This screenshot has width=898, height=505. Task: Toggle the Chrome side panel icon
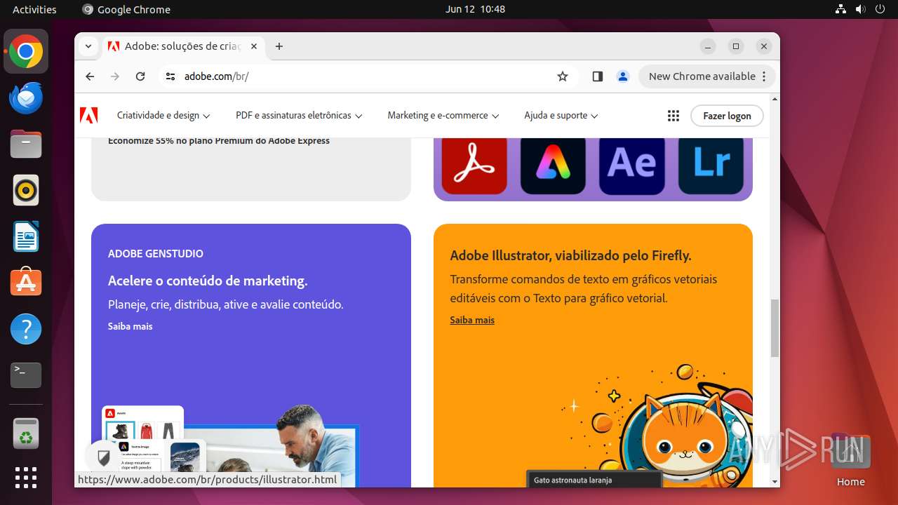coord(598,76)
